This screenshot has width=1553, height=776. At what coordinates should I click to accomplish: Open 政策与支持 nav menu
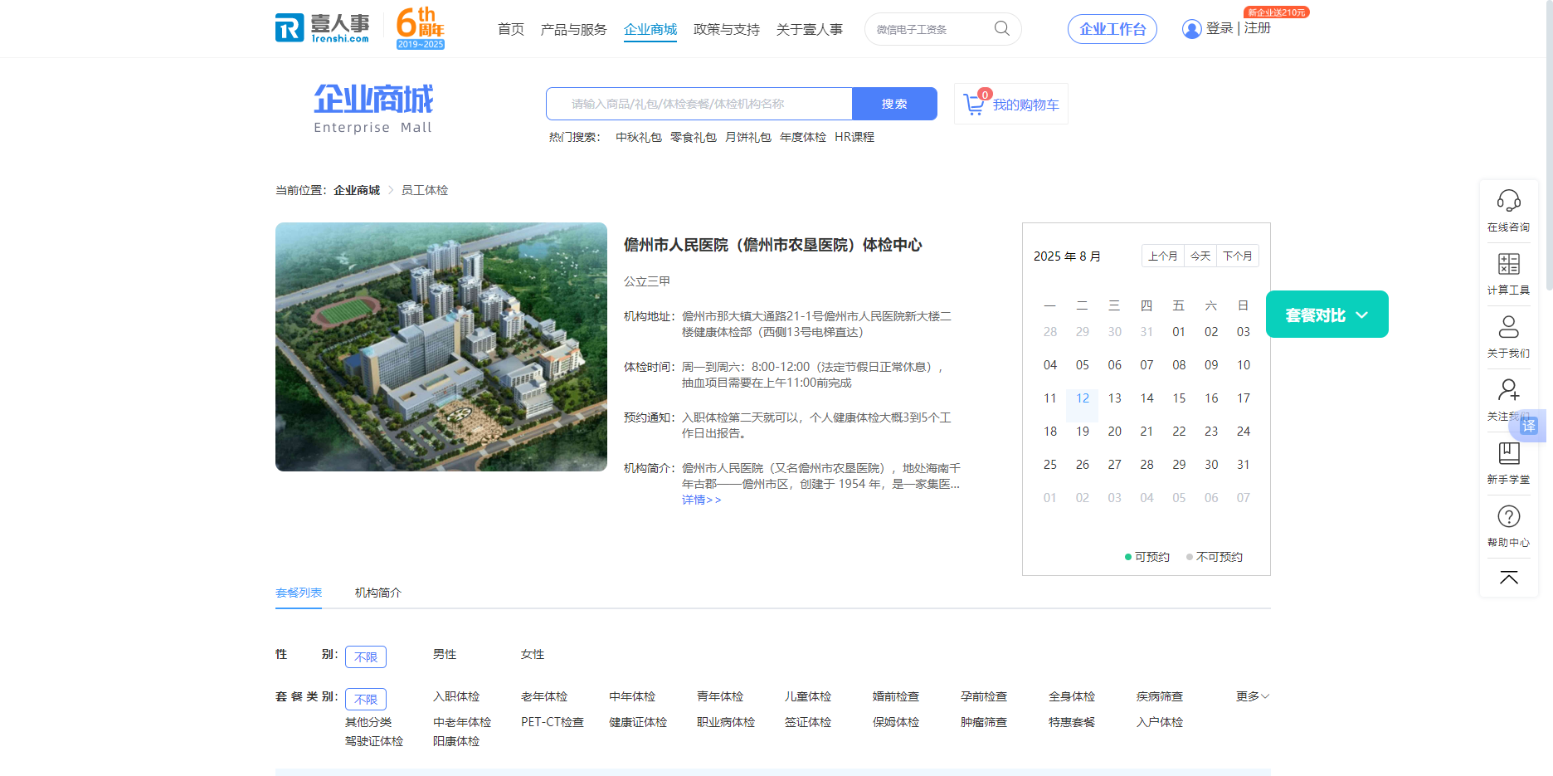pyautogui.click(x=727, y=30)
